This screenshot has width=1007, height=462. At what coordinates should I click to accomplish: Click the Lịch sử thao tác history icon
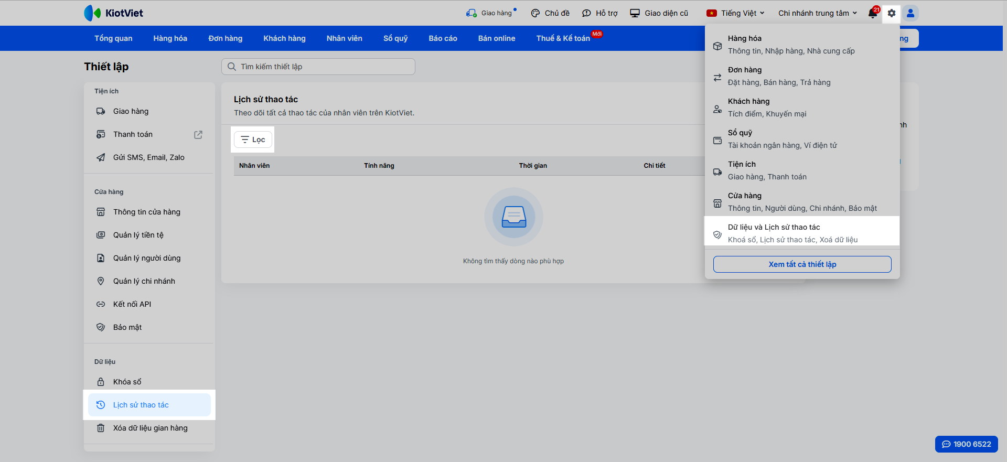[101, 405]
